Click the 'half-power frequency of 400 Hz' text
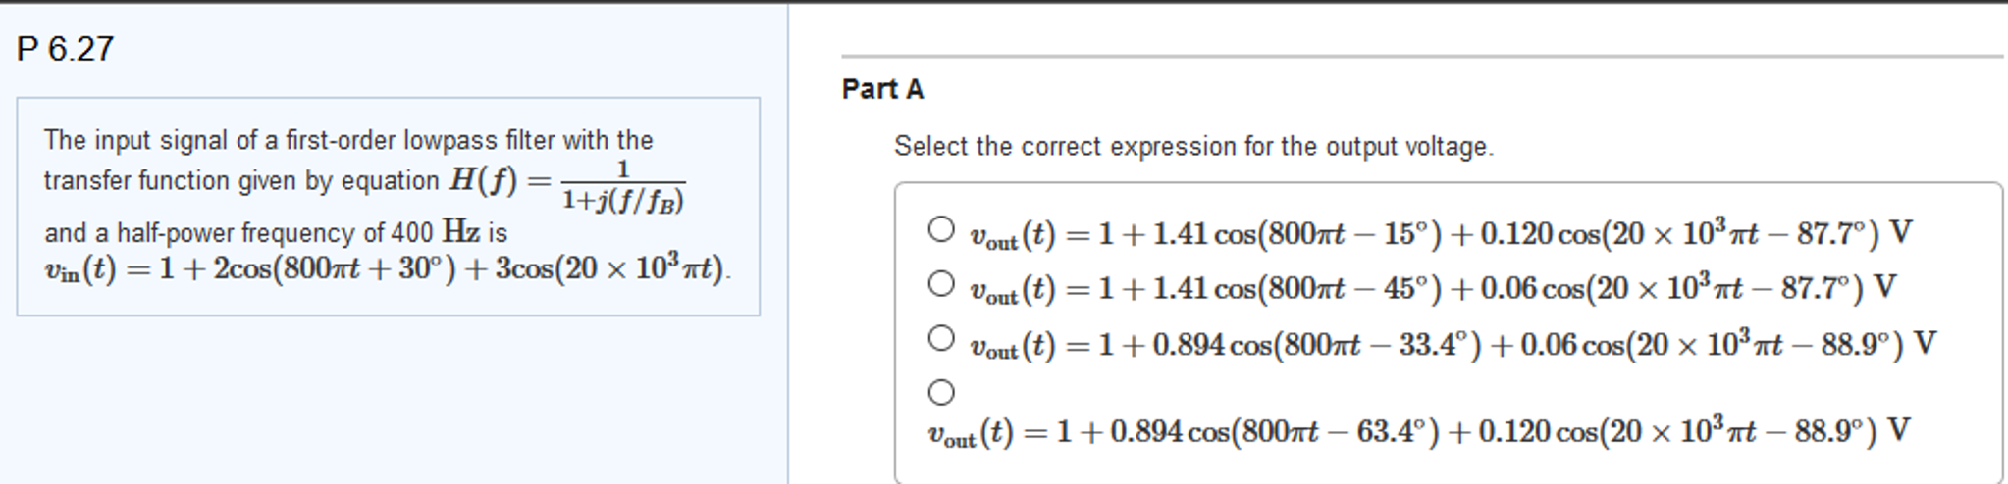Screen dimensions: 2008x484 (275, 233)
